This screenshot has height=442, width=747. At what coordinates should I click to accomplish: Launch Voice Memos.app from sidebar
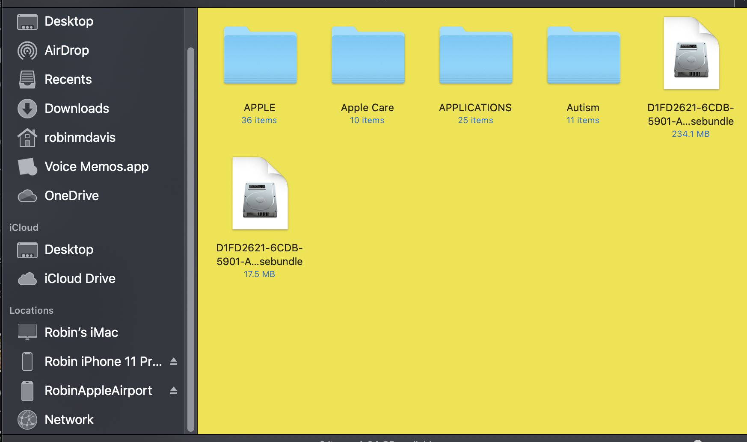(97, 166)
